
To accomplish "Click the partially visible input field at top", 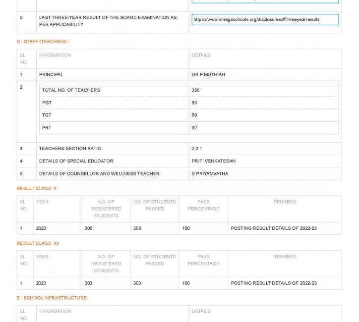I will tap(265, 1).
